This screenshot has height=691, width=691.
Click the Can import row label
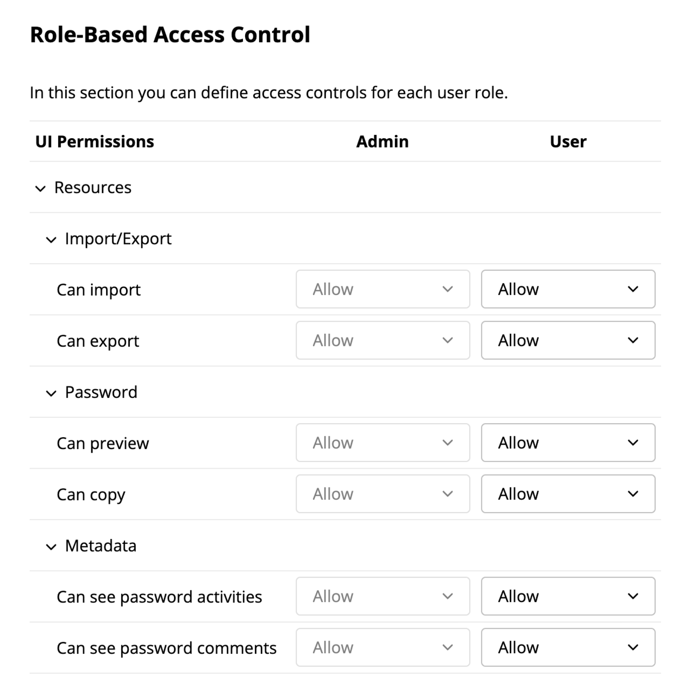tap(99, 289)
